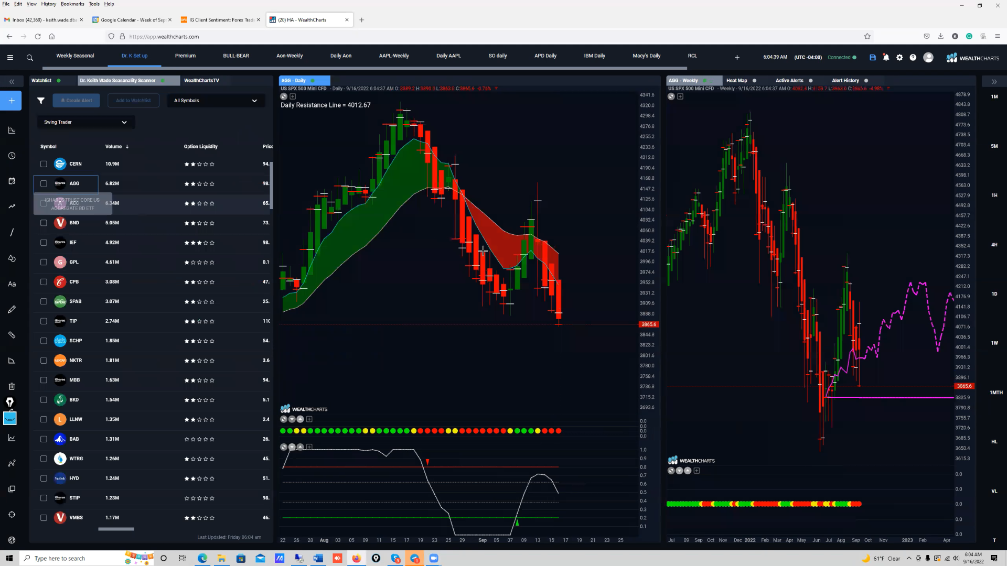Open the calendar events tool in sidebar

12,181
